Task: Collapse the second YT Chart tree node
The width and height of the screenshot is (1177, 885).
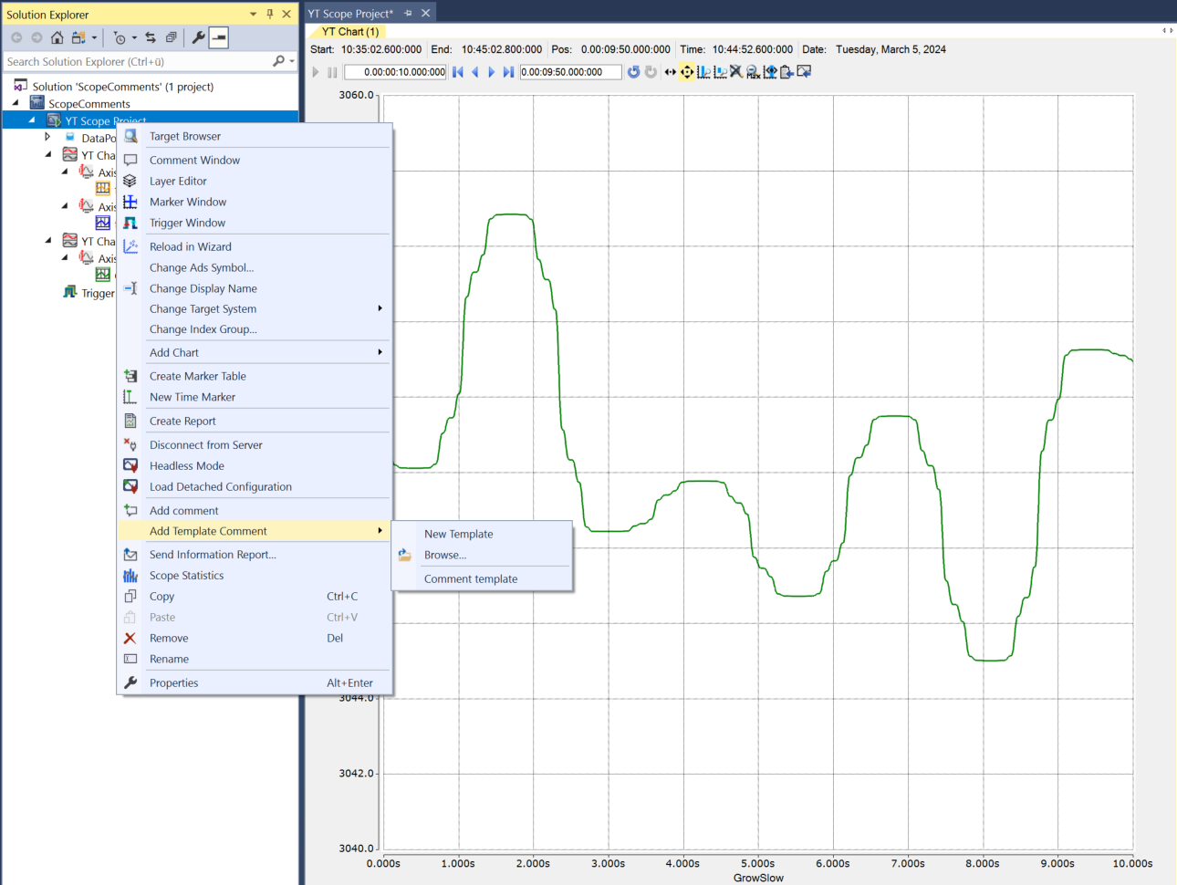Action: click(x=48, y=240)
